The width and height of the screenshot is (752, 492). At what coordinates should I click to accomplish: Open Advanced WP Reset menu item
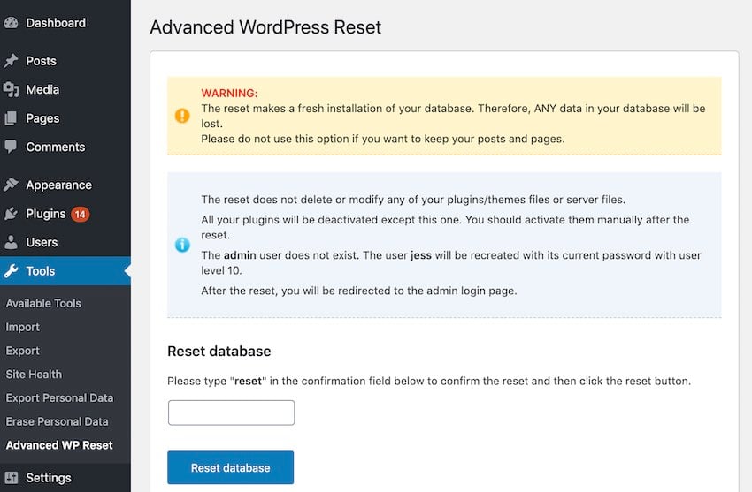pos(59,445)
